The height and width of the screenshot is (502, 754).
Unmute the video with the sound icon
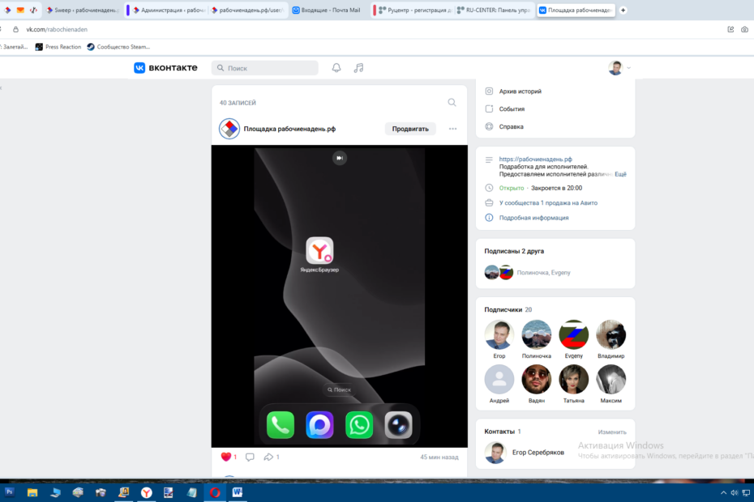[340, 158]
